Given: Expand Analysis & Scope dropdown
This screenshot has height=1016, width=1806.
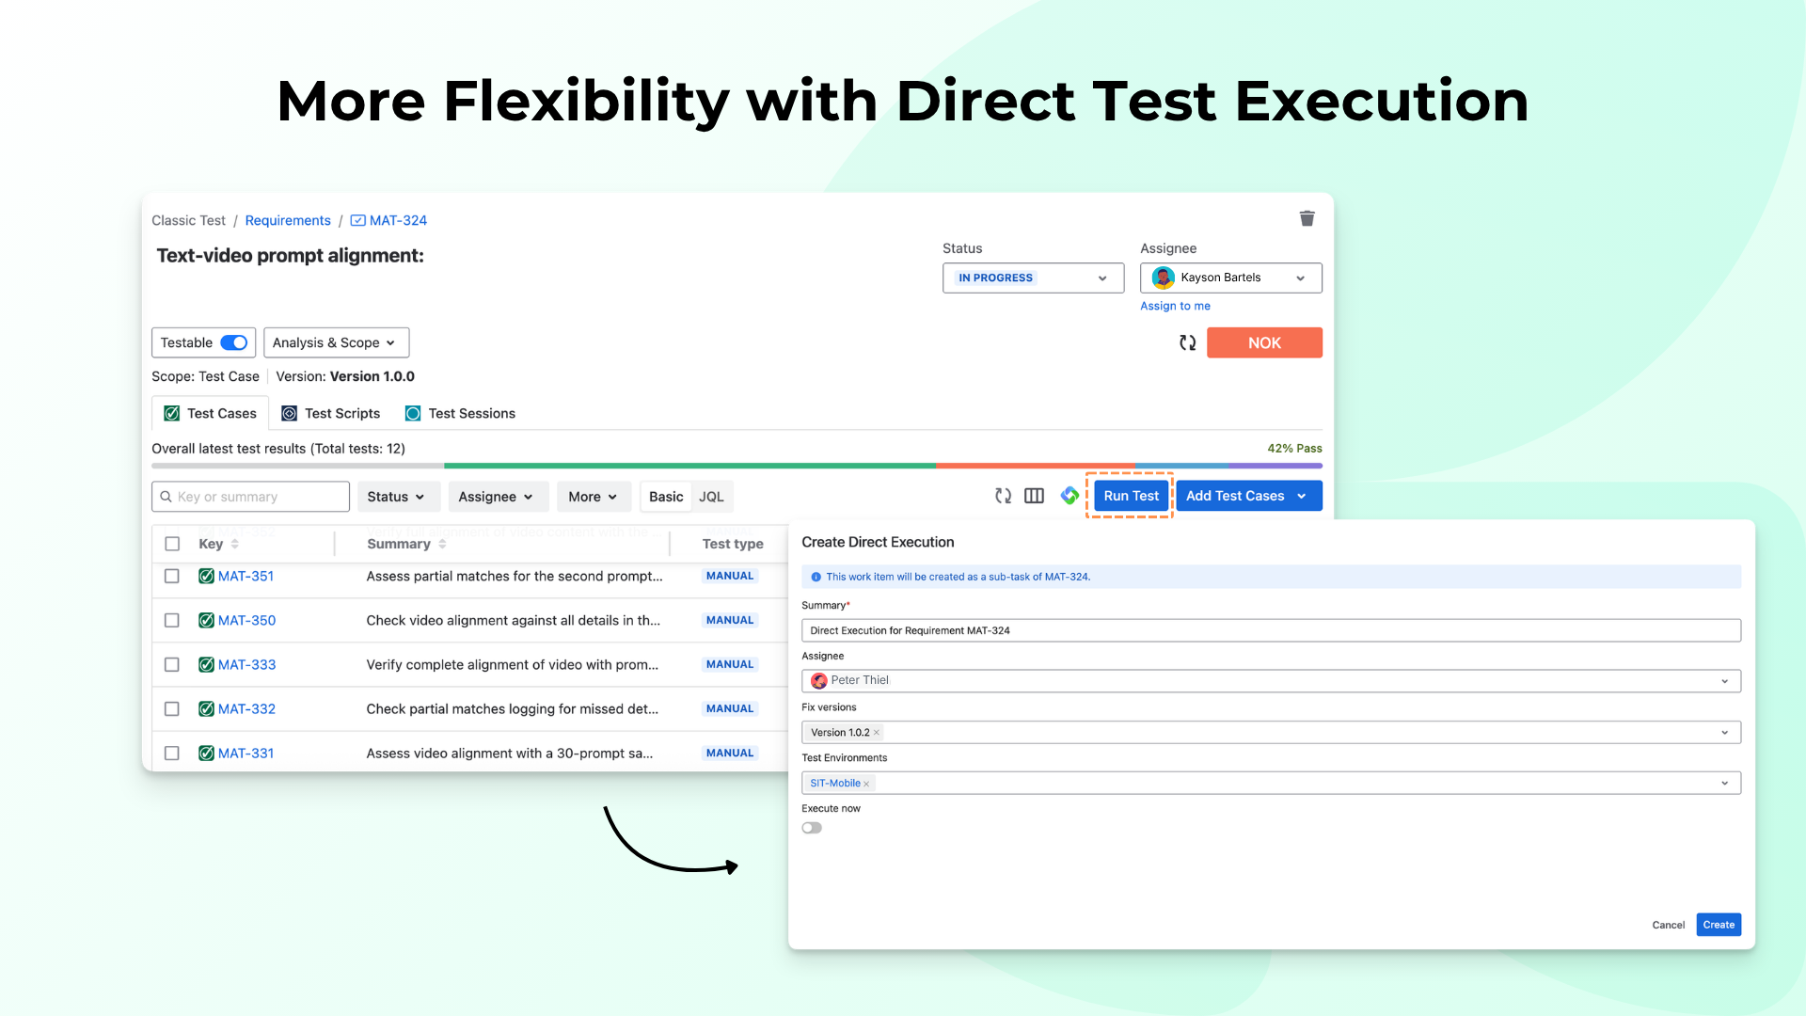Looking at the screenshot, I should (336, 342).
